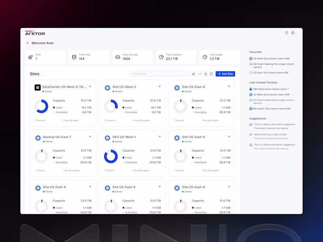
Task: Open favorite US-East-14/a-tenant-name-456
Action: pos(271,73)
